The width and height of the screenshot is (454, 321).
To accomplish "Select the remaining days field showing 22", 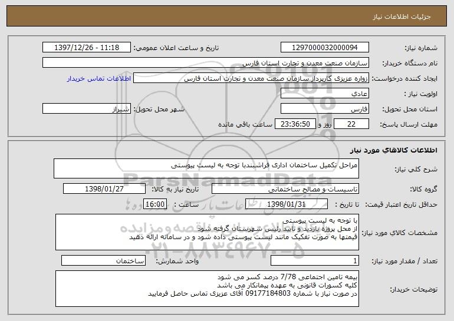I will (351, 124).
